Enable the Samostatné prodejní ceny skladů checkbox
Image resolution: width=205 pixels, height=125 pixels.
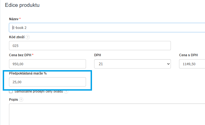click(x=11, y=92)
